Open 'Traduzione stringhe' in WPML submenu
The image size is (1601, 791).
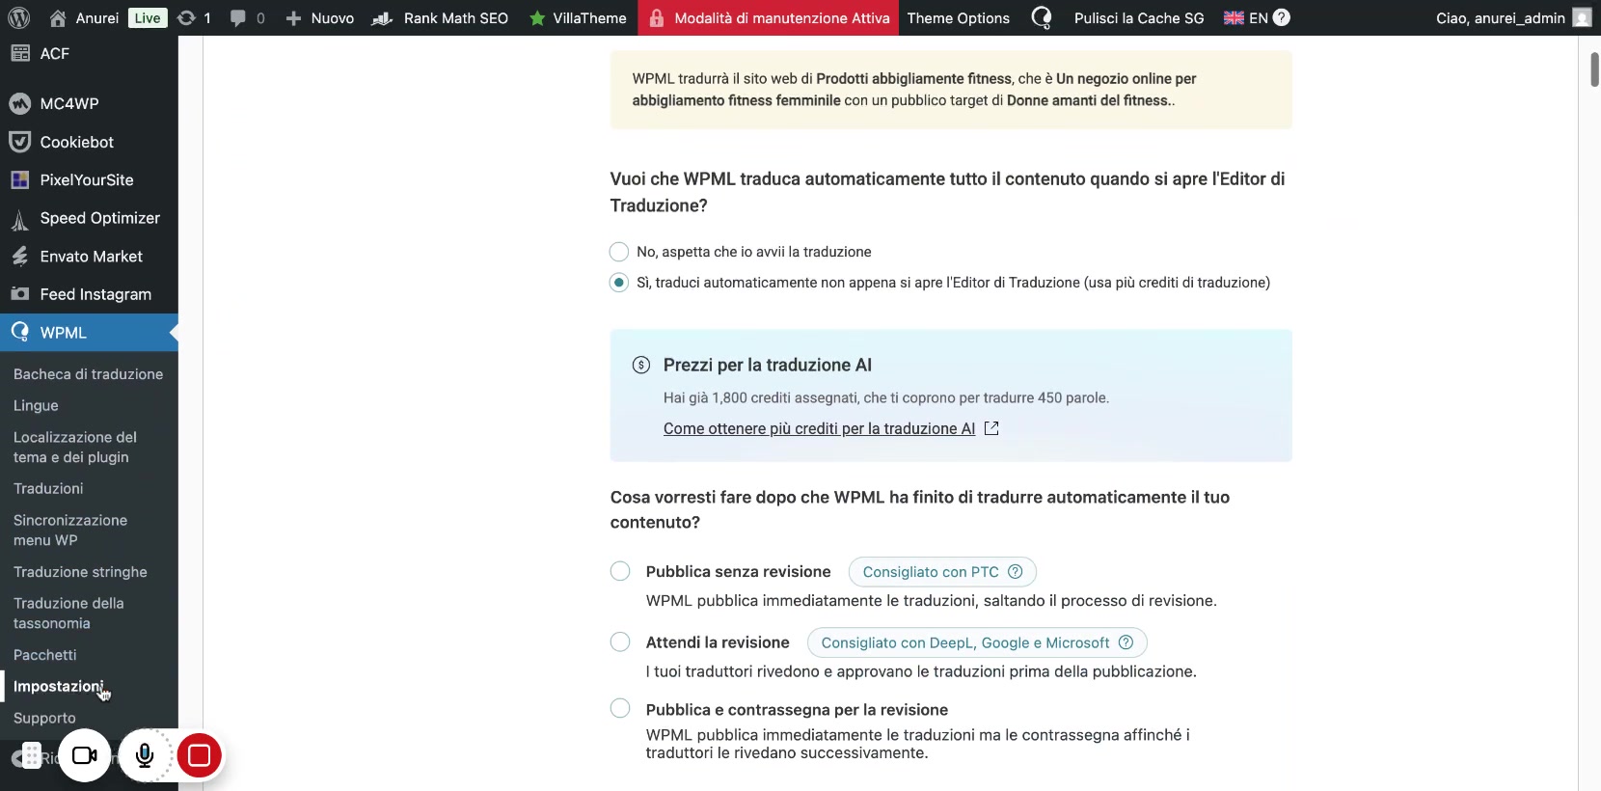click(80, 572)
